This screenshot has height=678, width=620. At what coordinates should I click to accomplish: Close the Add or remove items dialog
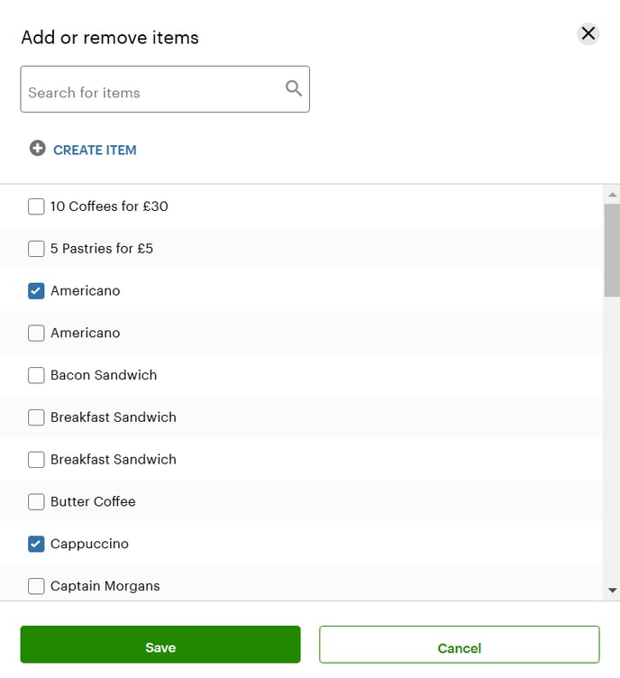click(x=588, y=34)
